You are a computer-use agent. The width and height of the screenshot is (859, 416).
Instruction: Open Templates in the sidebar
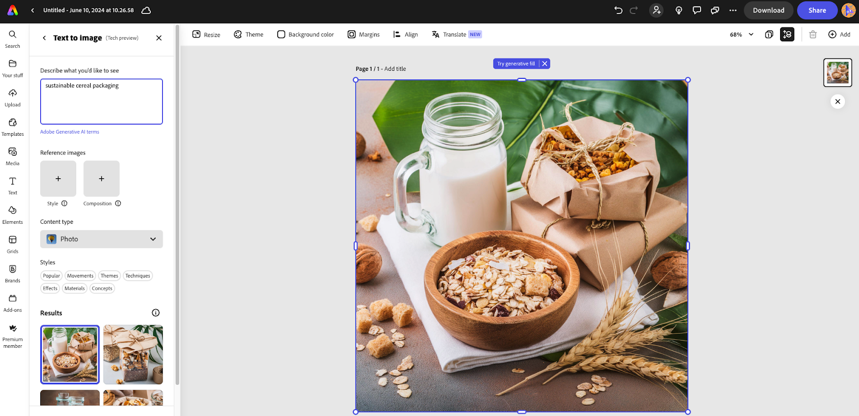12,127
